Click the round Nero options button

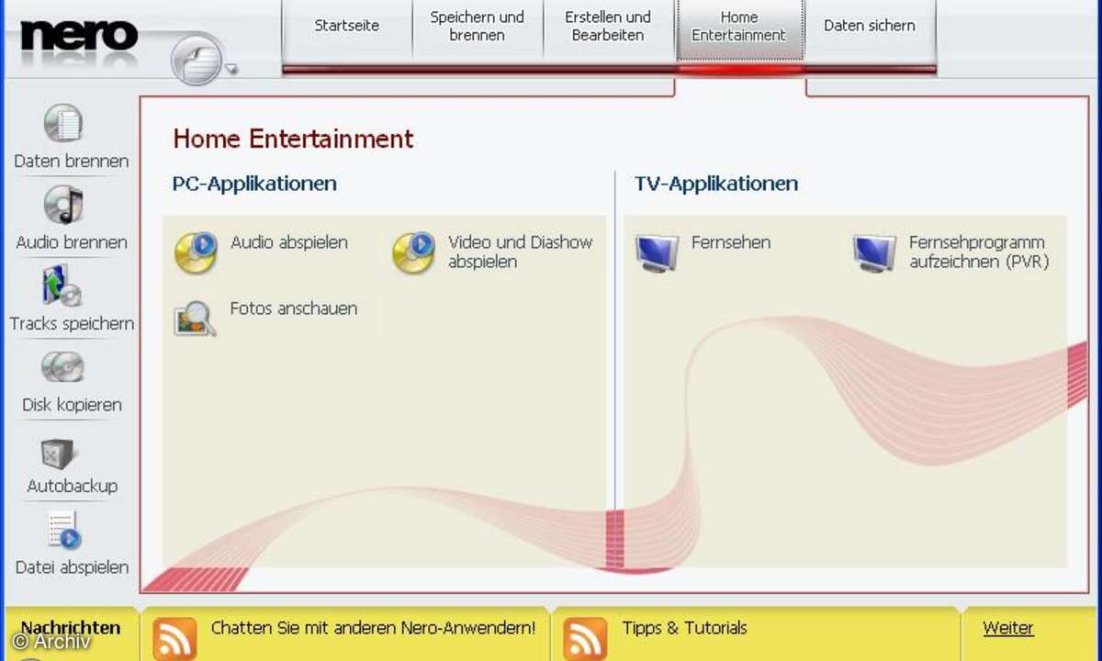click(196, 59)
